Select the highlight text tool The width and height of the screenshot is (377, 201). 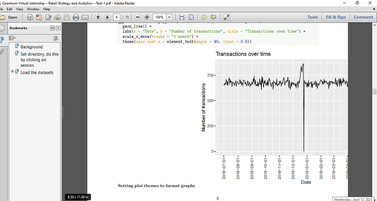[x=213, y=17]
